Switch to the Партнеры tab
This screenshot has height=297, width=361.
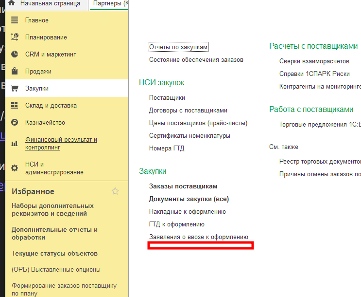tap(111, 4)
